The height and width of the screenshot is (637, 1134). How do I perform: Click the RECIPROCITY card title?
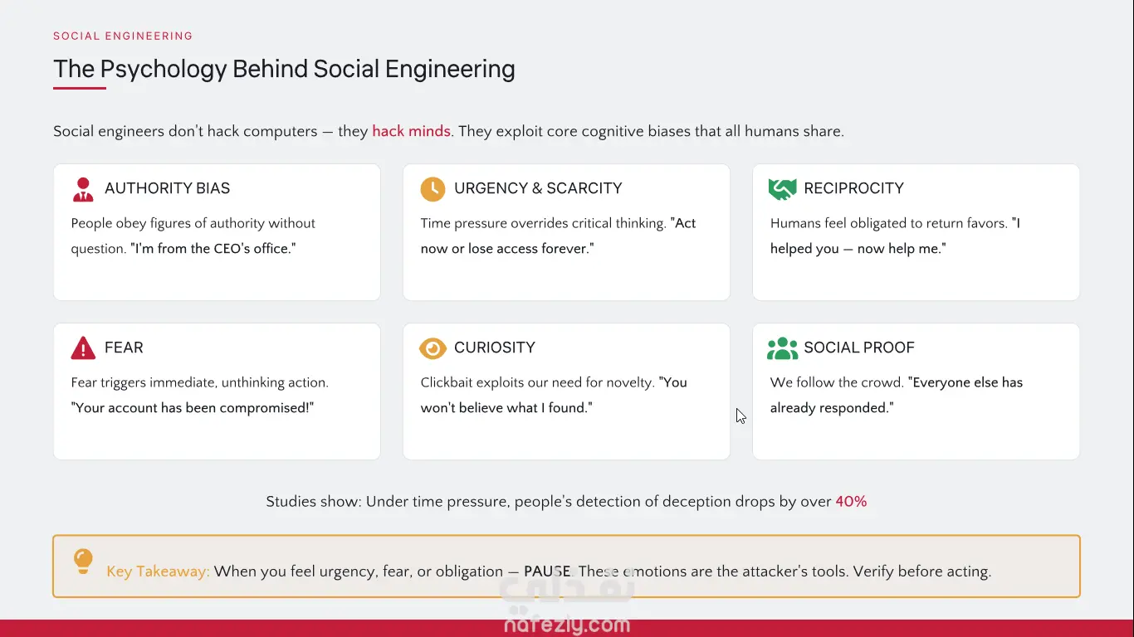click(x=853, y=189)
